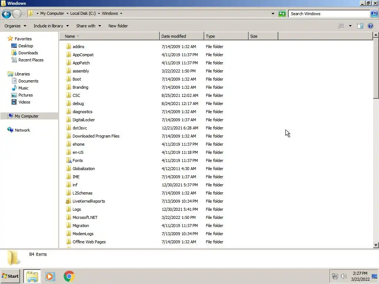This screenshot has height=284, width=379.
Task: Click My Computer in the address breadcrumb
Action: pyautogui.click(x=52, y=14)
